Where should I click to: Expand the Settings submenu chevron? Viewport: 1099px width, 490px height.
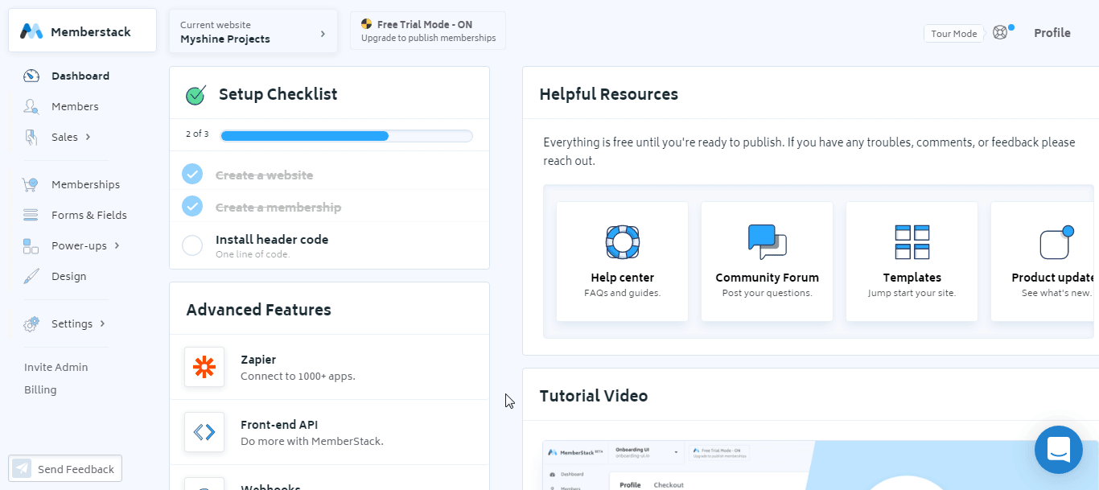pyautogui.click(x=102, y=323)
